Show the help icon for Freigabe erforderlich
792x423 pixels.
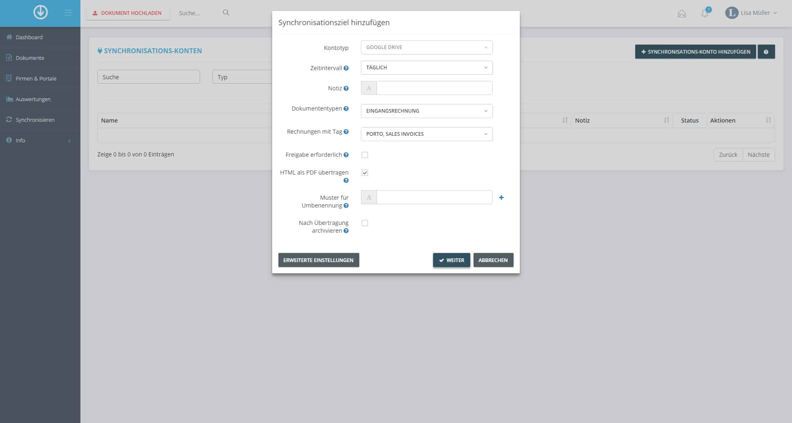pos(346,155)
